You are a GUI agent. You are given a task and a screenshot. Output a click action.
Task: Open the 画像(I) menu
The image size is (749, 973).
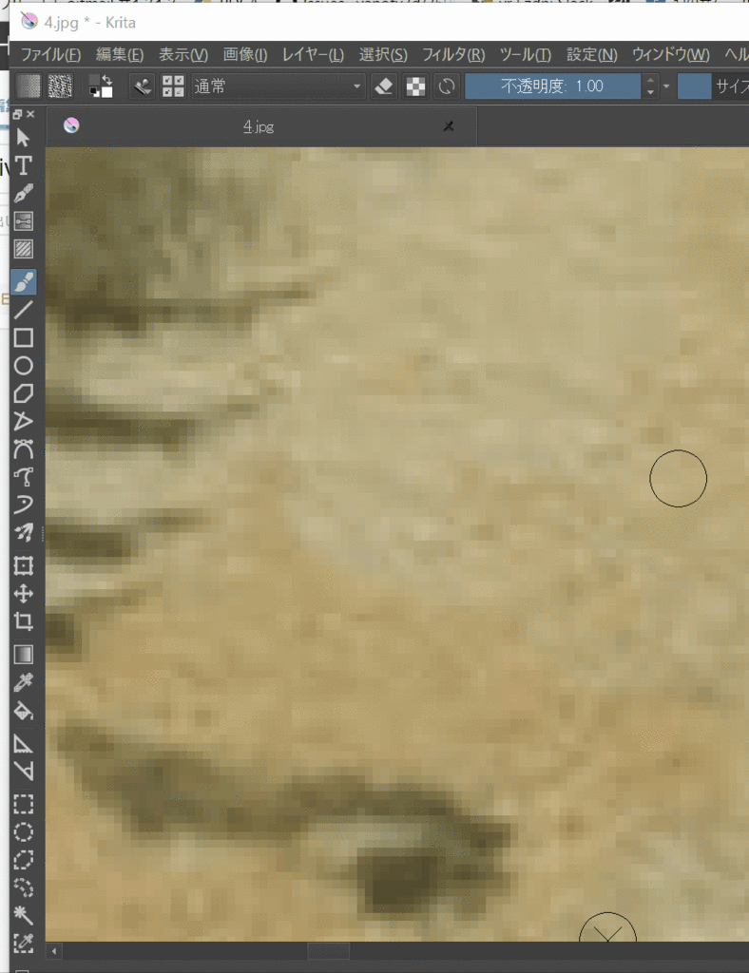click(245, 54)
